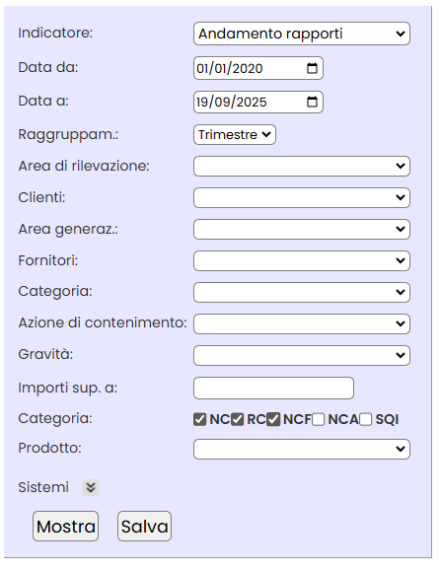This screenshot has width=440, height=570.
Task: Open the Azione di contenimento dropdown
Action: pos(302,323)
